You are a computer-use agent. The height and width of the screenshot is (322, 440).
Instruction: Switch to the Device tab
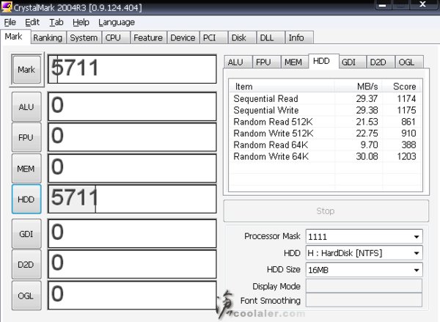click(x=183, y=38)
